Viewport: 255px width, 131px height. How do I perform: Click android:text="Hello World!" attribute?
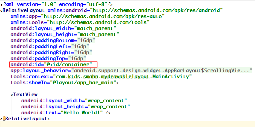click(62, 113)
